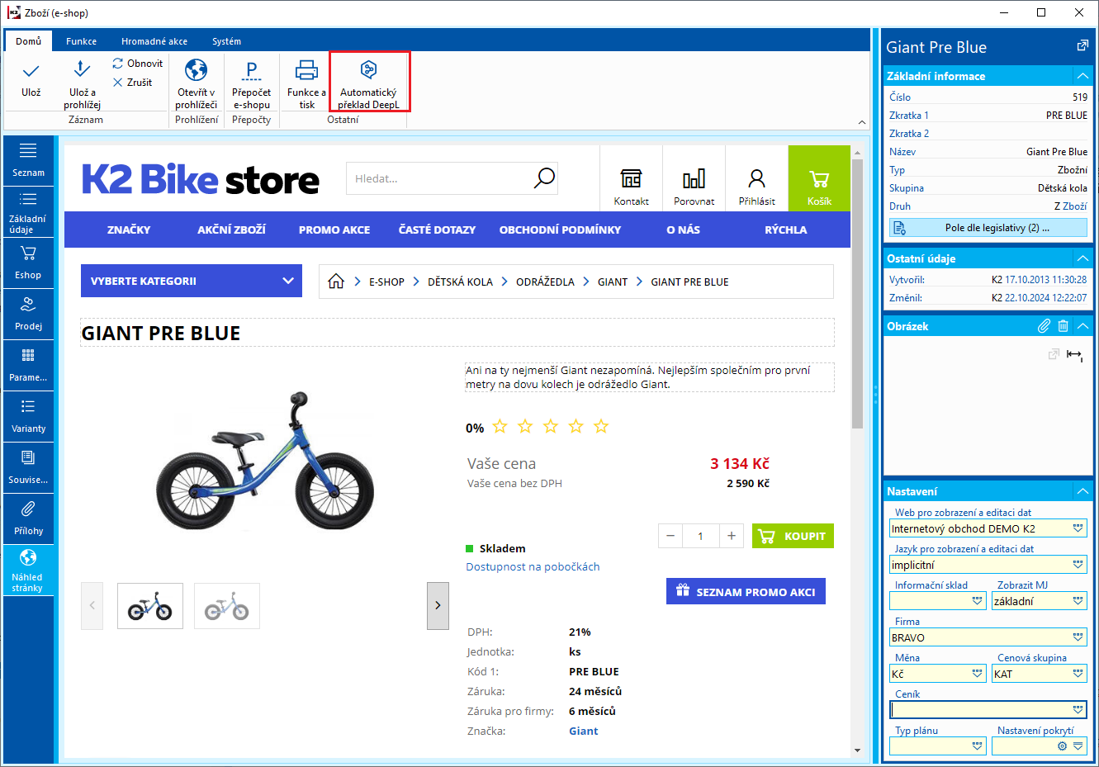Cancel changes with Zrušit
The image size is (1099, 767).
click(133, 83)
